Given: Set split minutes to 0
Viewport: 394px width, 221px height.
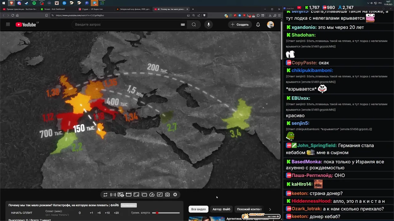Looking at the screenshot, I should click(80, 213).
